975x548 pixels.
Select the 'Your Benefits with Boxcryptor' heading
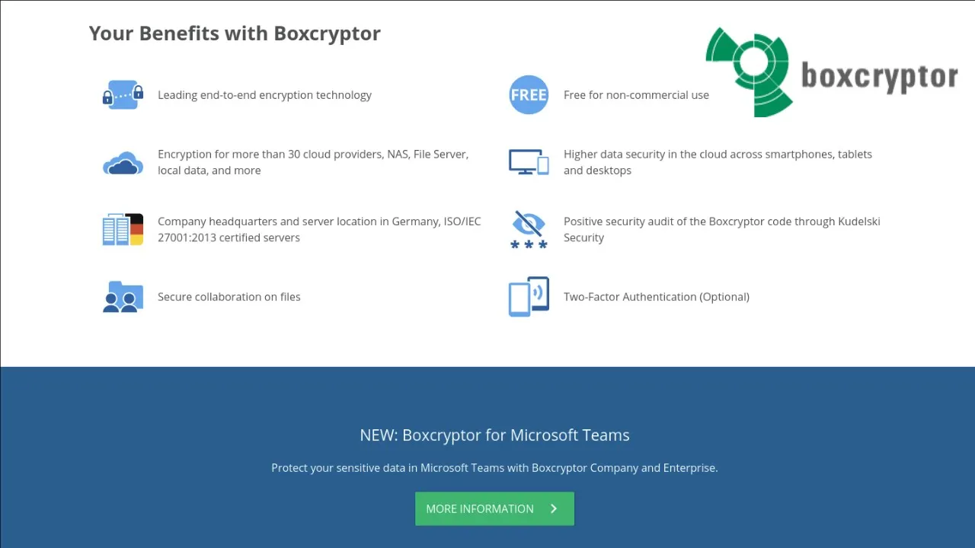235,33
